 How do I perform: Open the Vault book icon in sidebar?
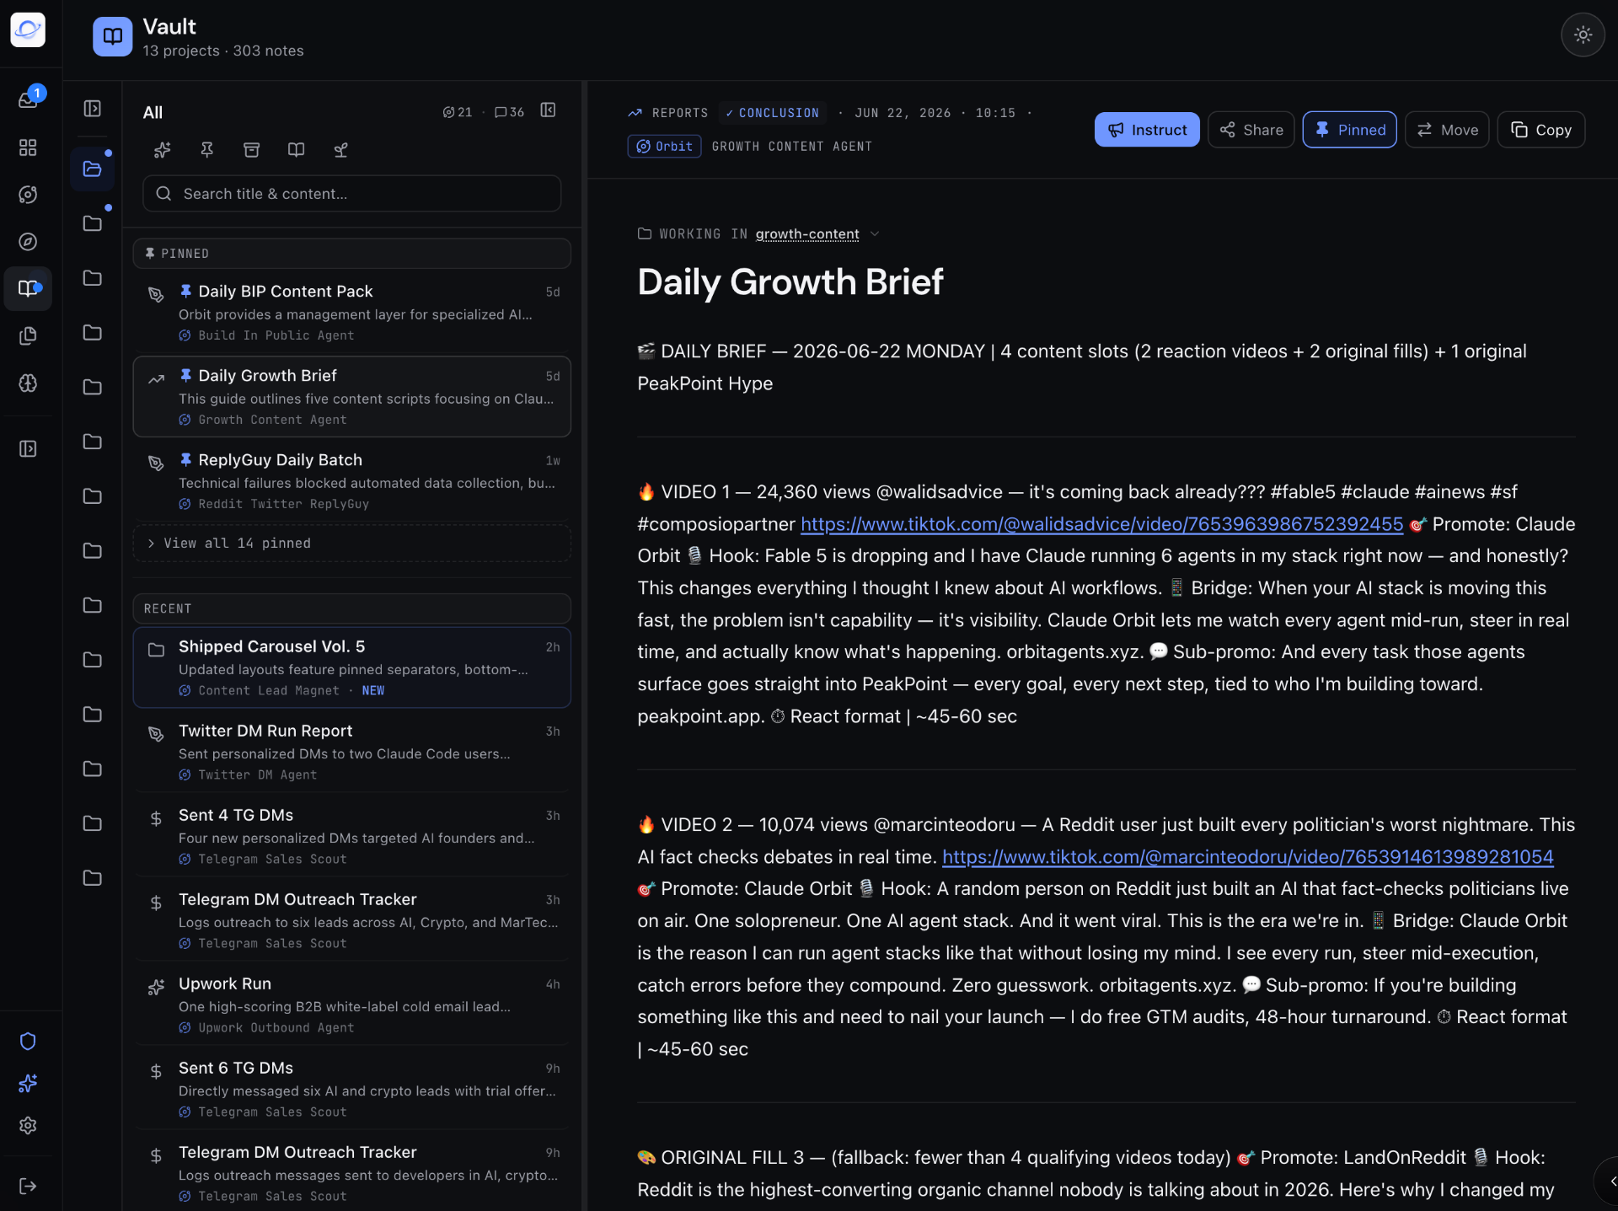pos(28,288)
